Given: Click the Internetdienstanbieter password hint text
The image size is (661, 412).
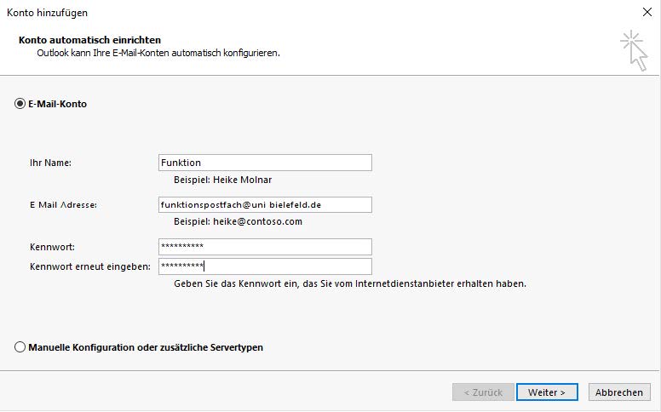Looking at the screenshot, I should [x=349, y=283].
